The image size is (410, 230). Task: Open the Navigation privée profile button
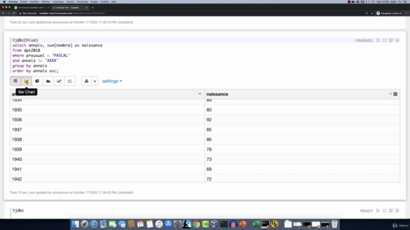click(389, 13)
